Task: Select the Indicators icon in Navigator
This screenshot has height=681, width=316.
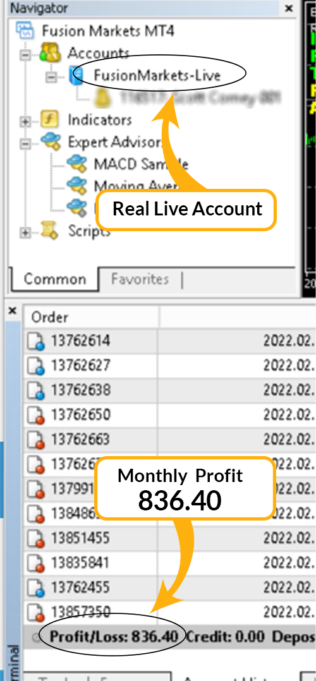Action: click(x=49, y=119)
